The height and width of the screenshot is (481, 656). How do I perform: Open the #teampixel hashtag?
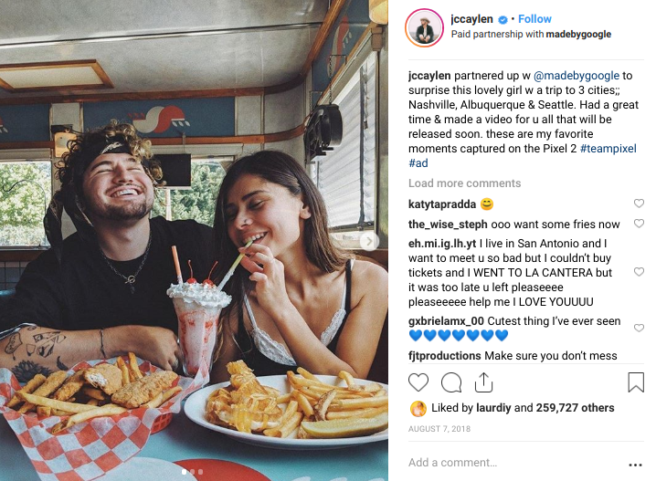(x=608, y=149)
